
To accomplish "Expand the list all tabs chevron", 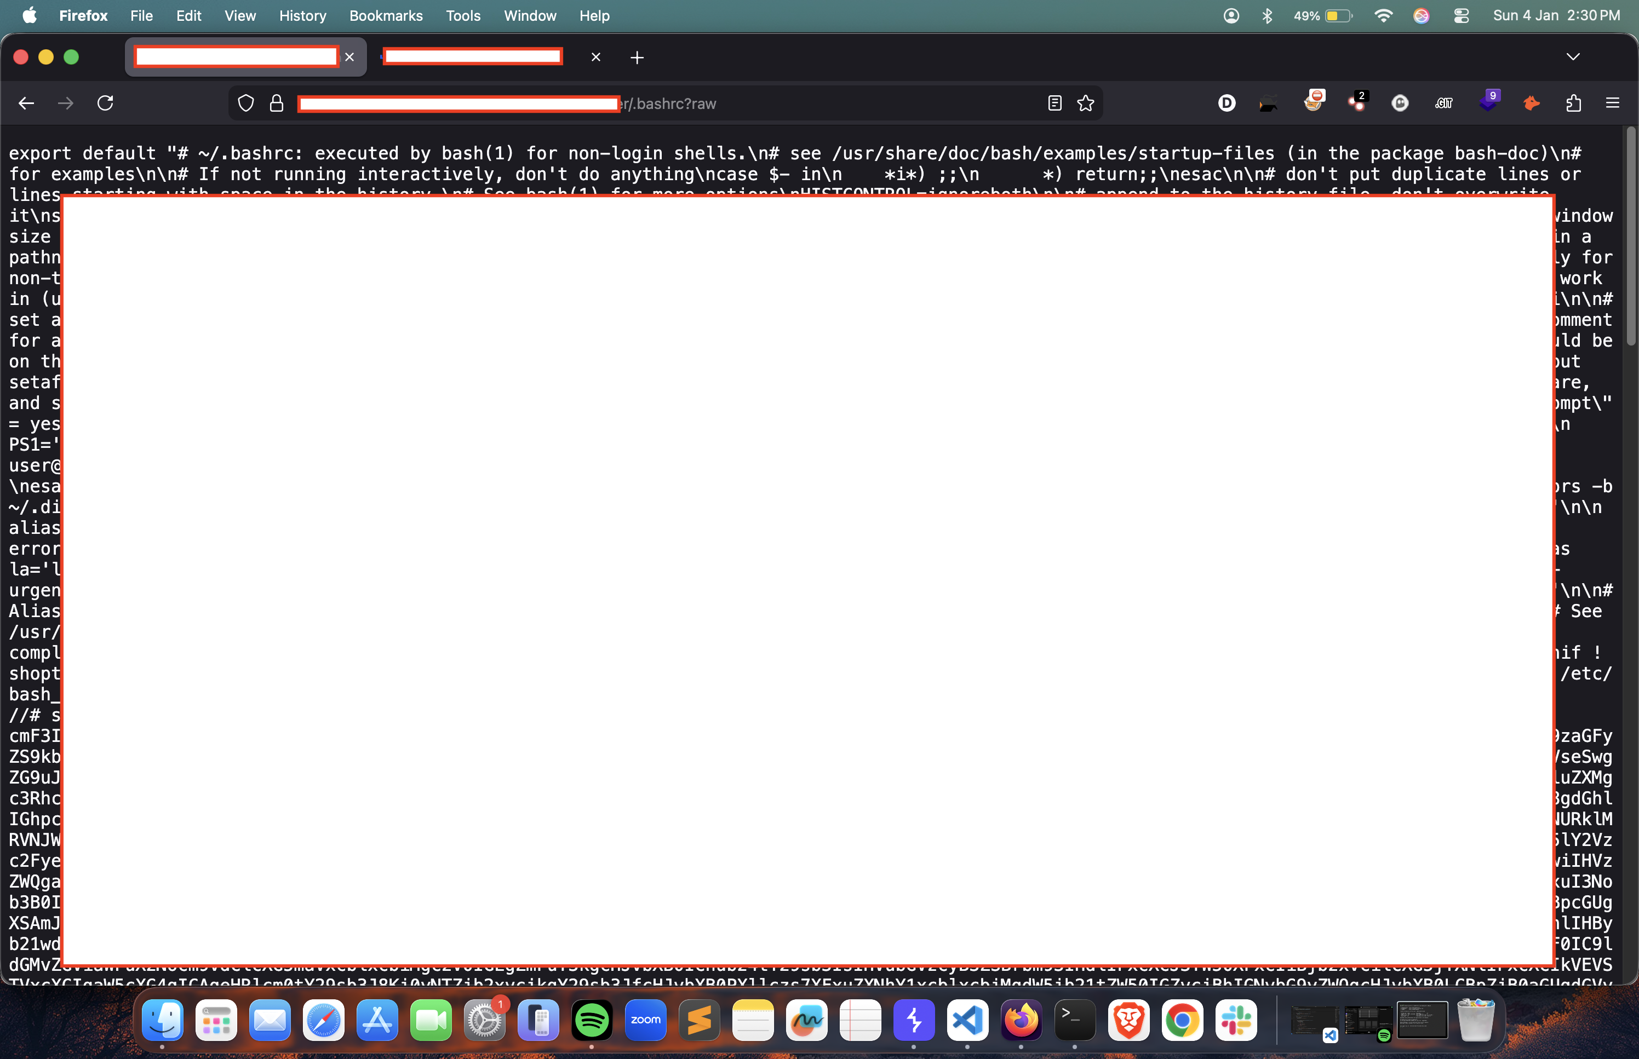I will (1573, 56).
